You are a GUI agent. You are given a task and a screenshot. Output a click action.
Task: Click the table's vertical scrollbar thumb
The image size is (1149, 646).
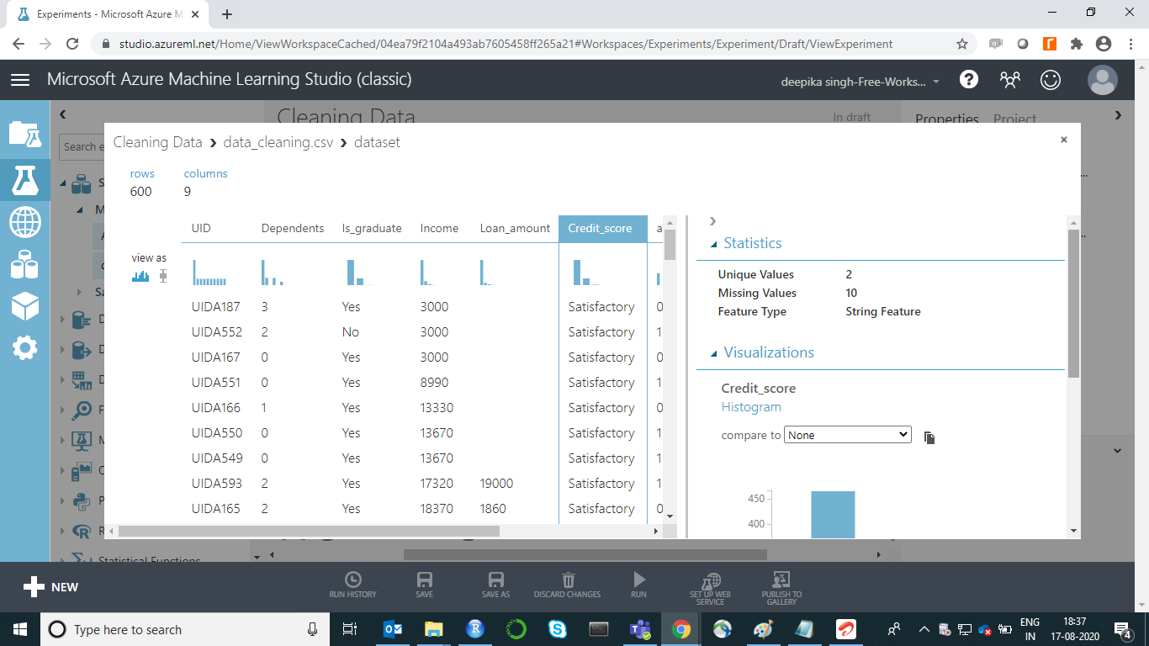tap(670, 245)
